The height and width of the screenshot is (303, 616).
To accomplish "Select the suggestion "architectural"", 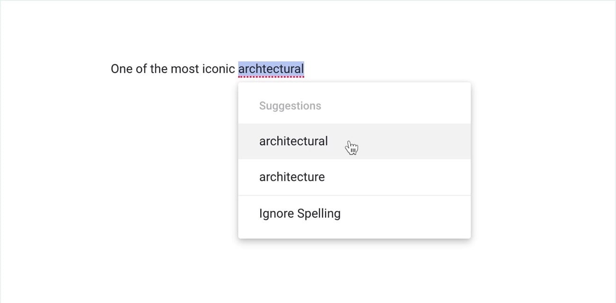I will (293, 141).
